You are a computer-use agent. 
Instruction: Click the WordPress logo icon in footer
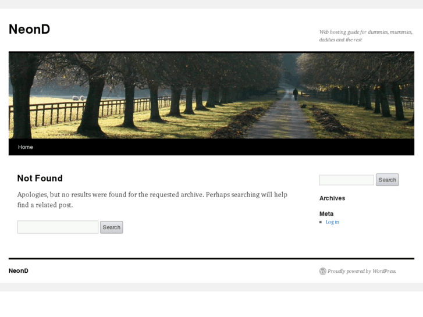coord(323,271)
